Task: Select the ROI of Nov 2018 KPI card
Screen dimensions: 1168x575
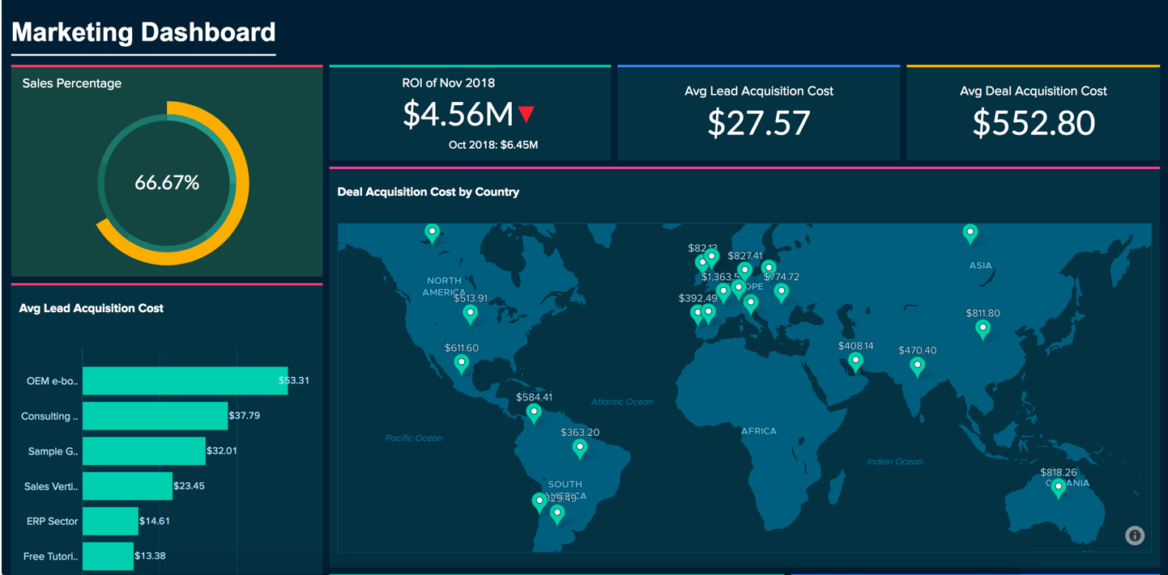Action: tap(470, 112)
